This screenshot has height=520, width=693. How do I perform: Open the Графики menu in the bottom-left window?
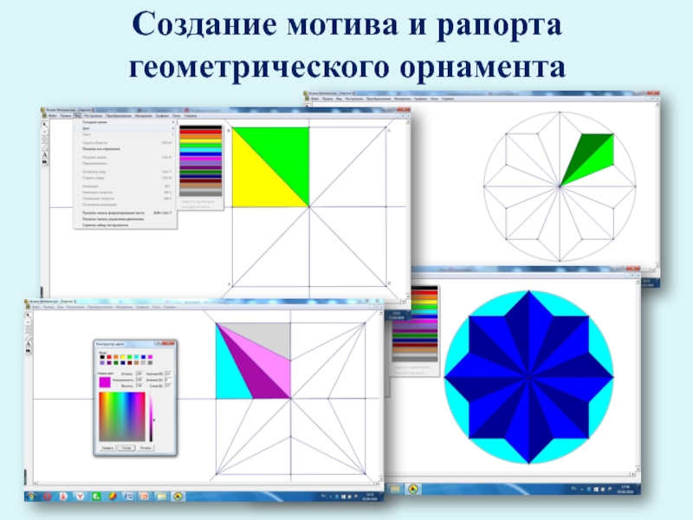[x=142, y=307]
